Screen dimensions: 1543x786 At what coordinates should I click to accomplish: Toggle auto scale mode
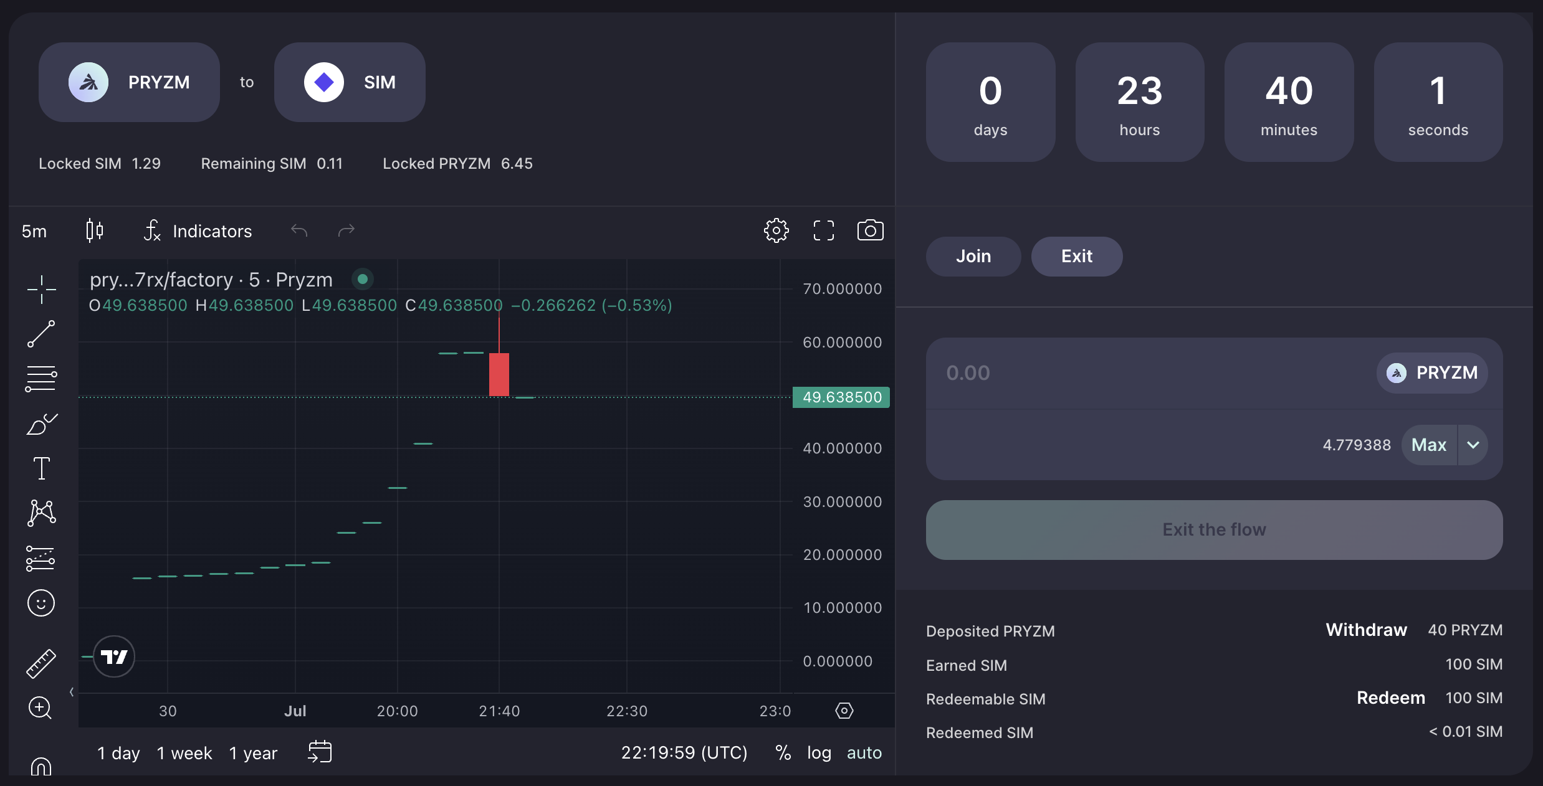pos(864,753)
